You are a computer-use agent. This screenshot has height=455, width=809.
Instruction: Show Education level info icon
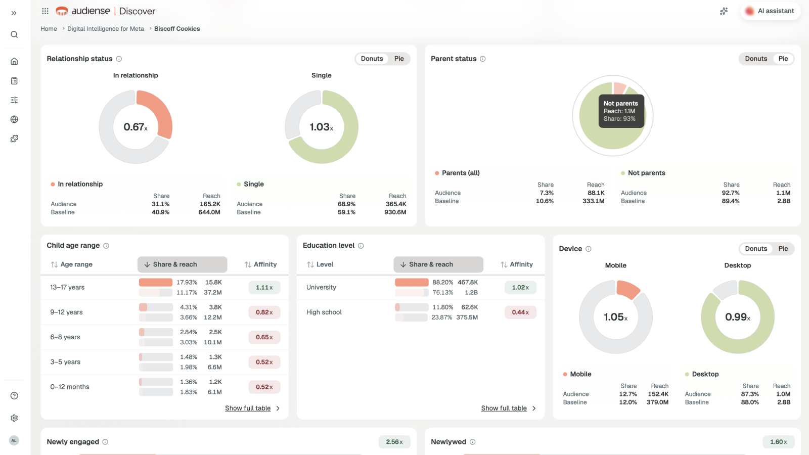pos(361,246)
